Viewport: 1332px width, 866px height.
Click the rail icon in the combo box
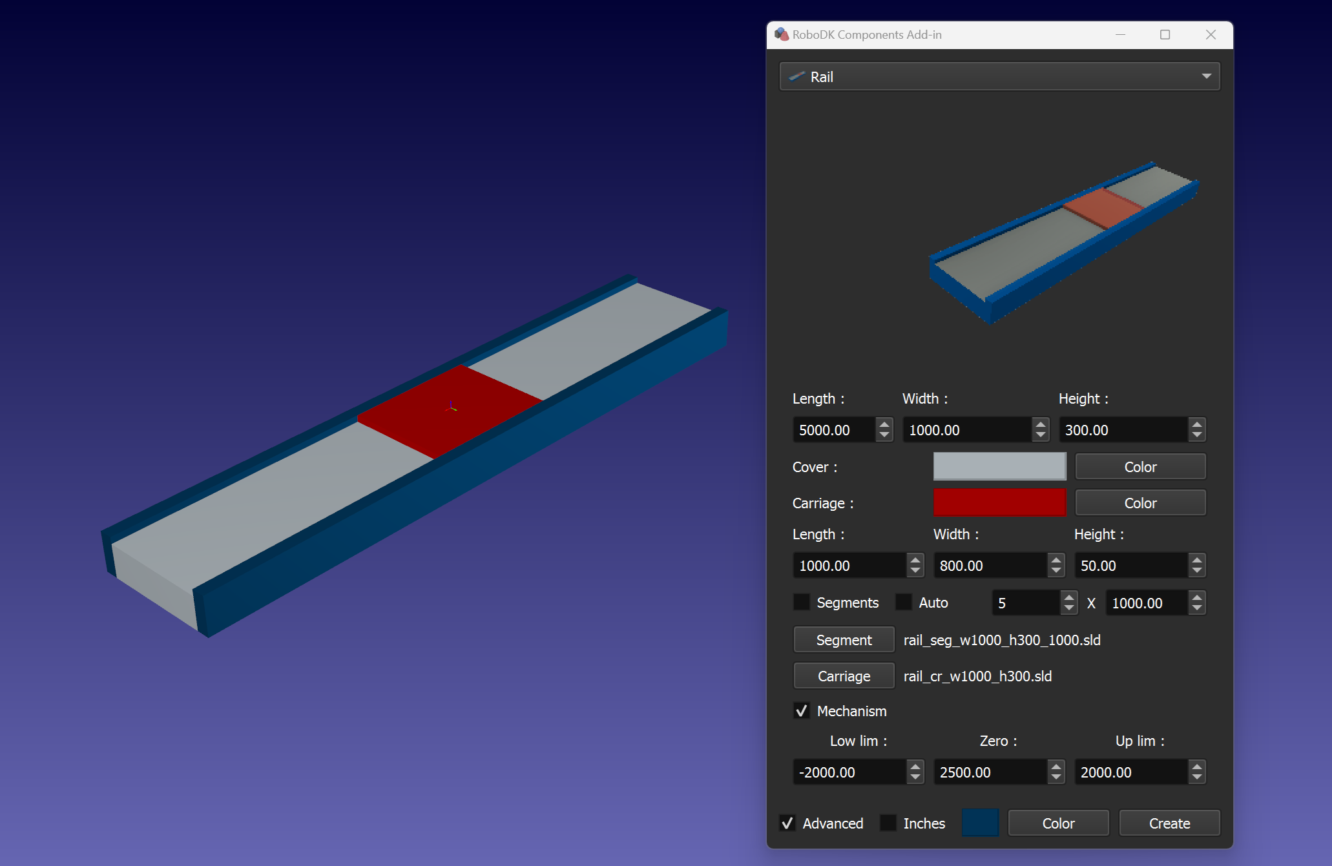pos(797,77)
